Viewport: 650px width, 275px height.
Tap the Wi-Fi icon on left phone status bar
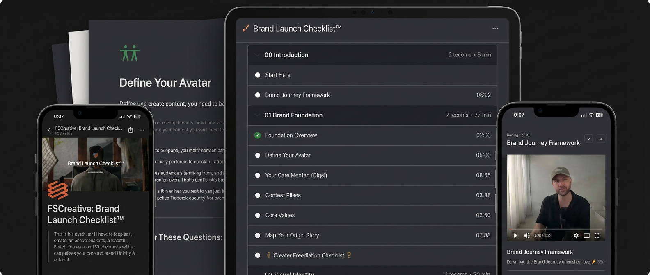[129, 117]
